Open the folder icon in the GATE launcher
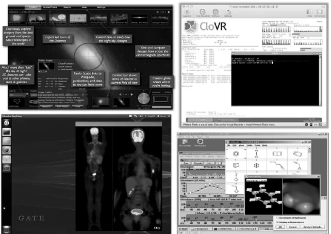Image resolution: width=331 pixels, height=234 pixels. 7,141
